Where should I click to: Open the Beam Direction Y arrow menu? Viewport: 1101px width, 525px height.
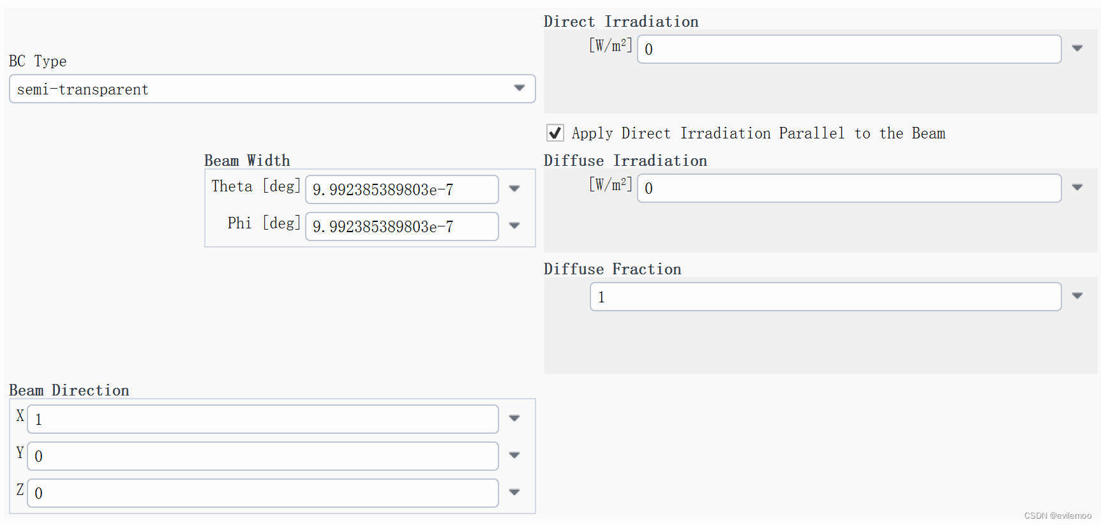[x=514, y=455]
